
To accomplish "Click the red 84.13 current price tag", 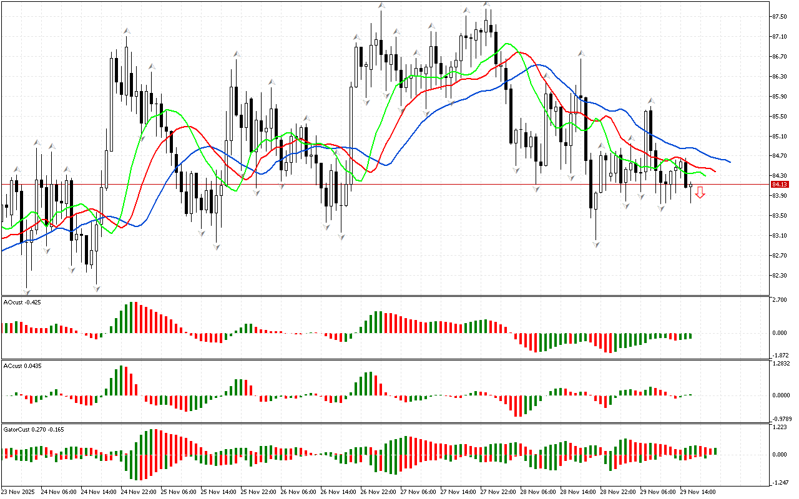I will click(778, 185).
